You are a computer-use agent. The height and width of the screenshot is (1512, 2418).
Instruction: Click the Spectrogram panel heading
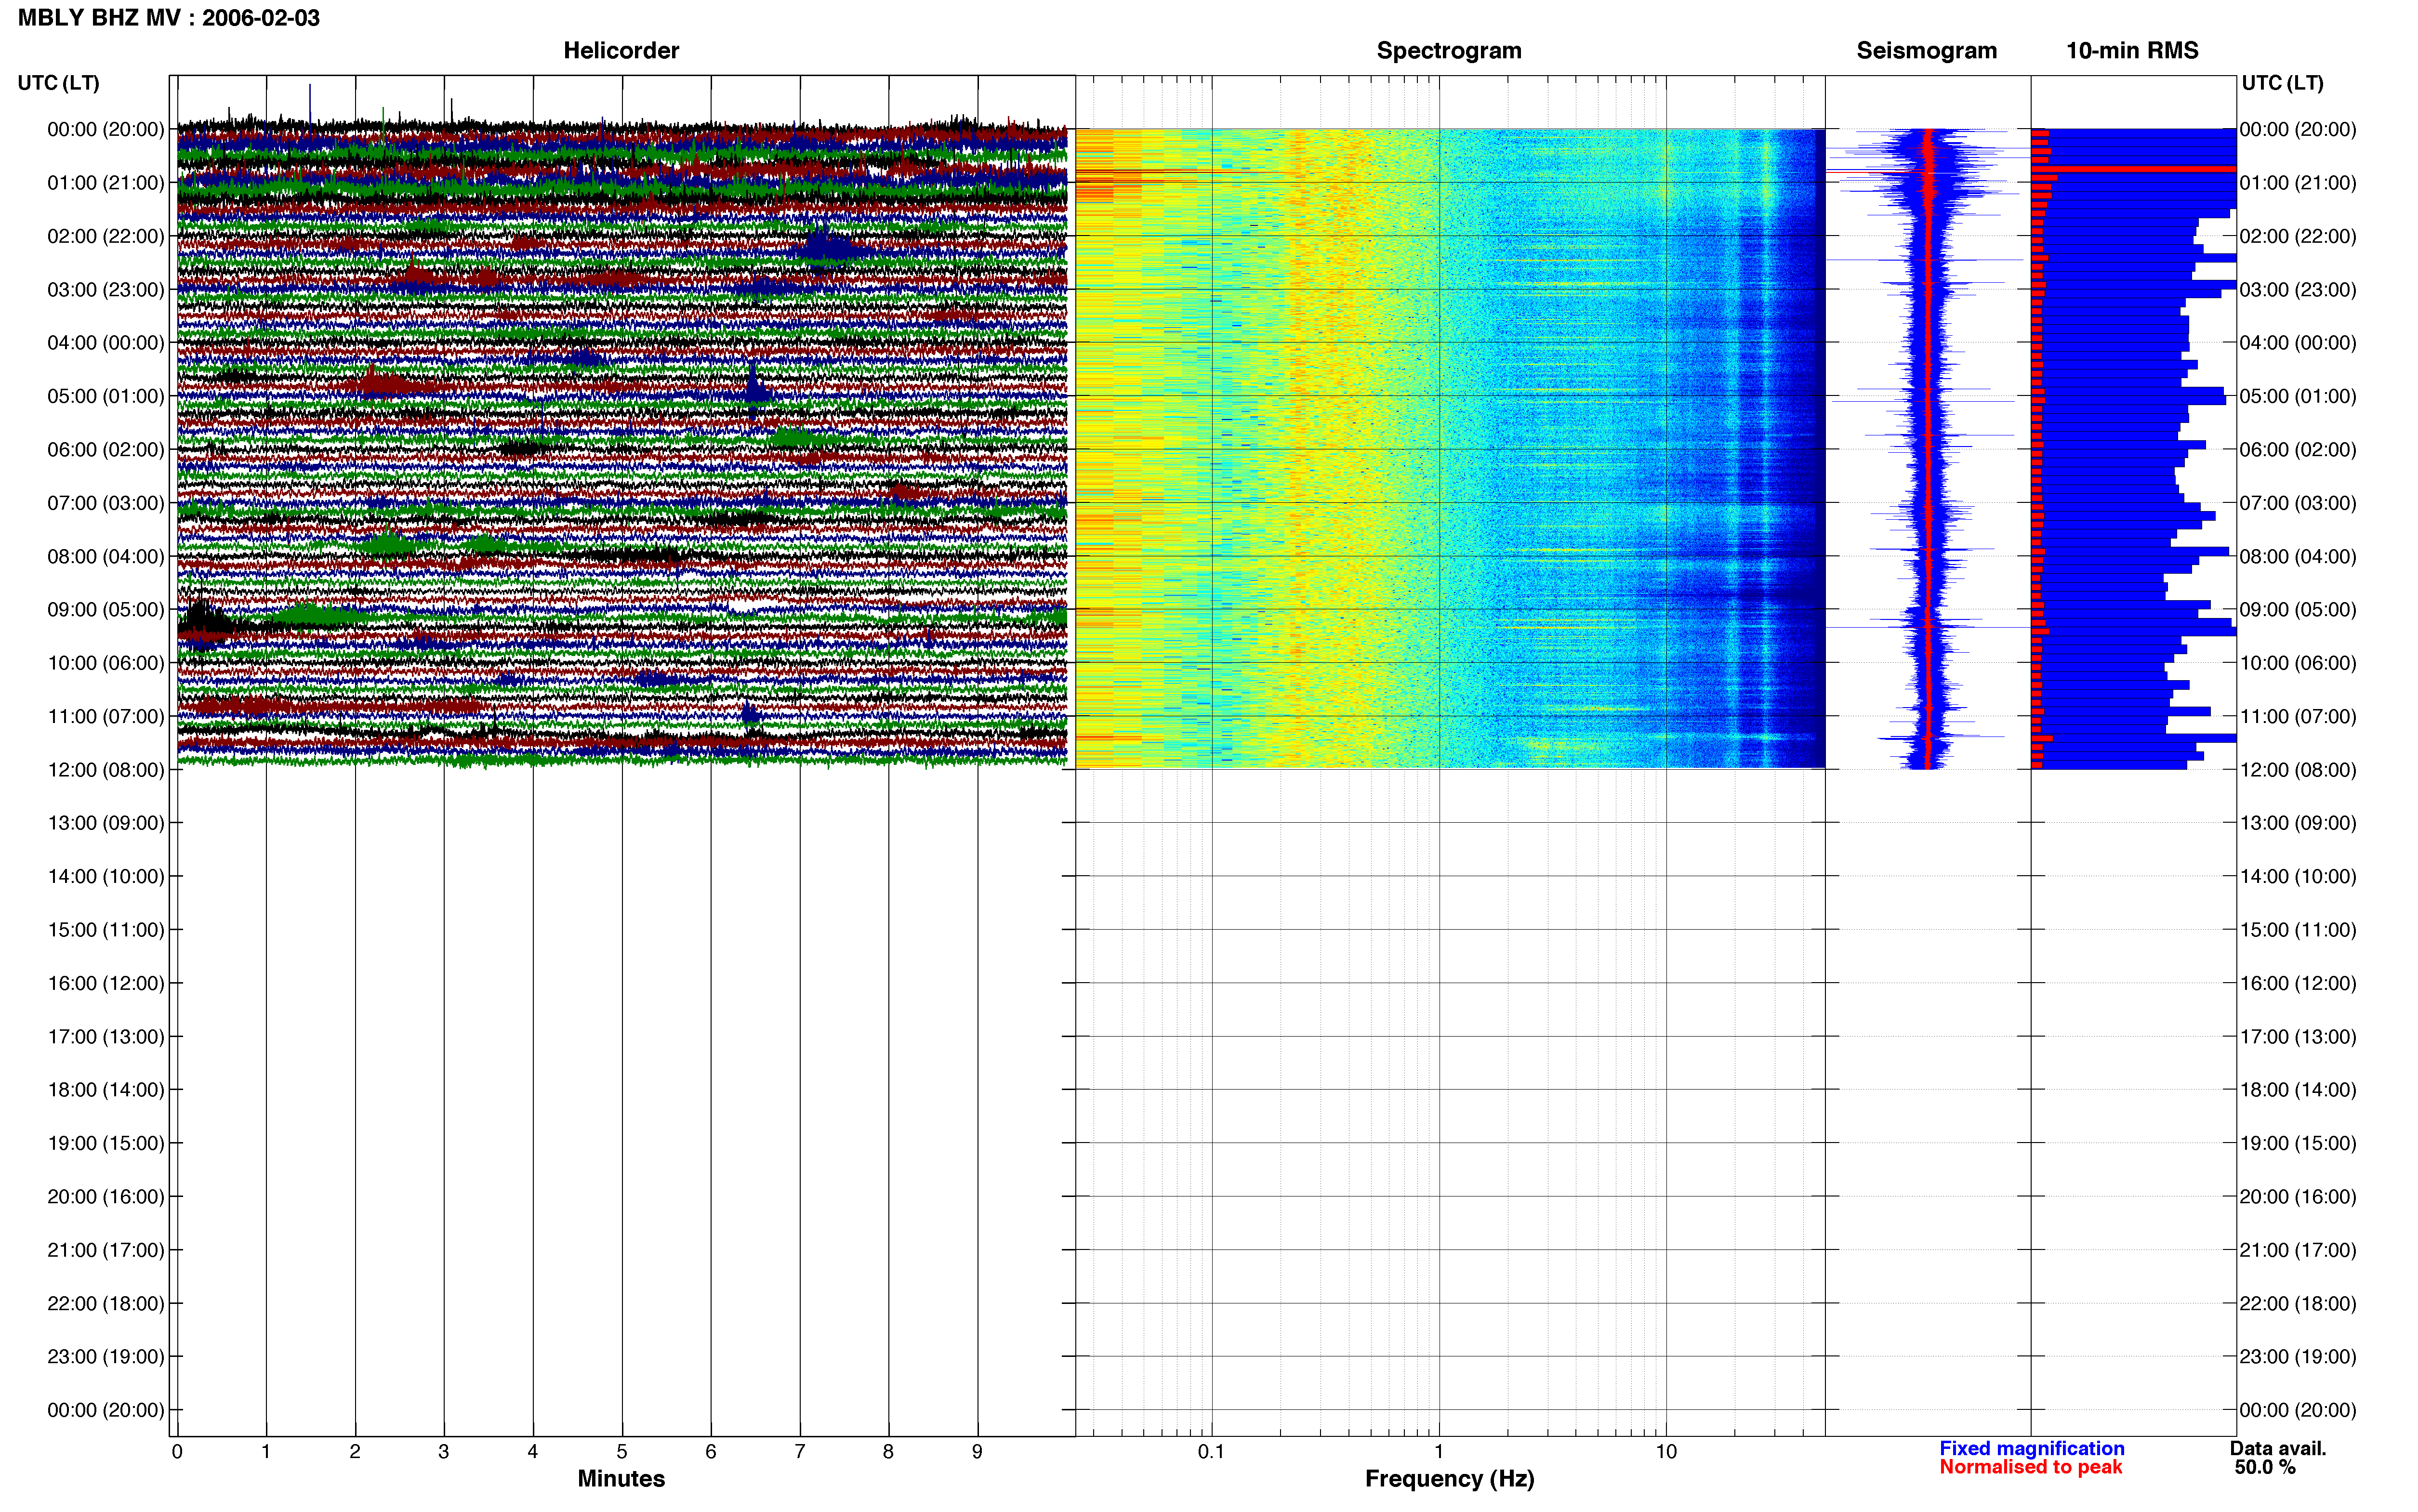(1449, 50)
